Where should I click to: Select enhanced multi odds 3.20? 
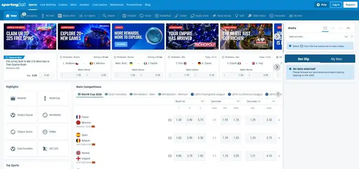tap(46, 75)
